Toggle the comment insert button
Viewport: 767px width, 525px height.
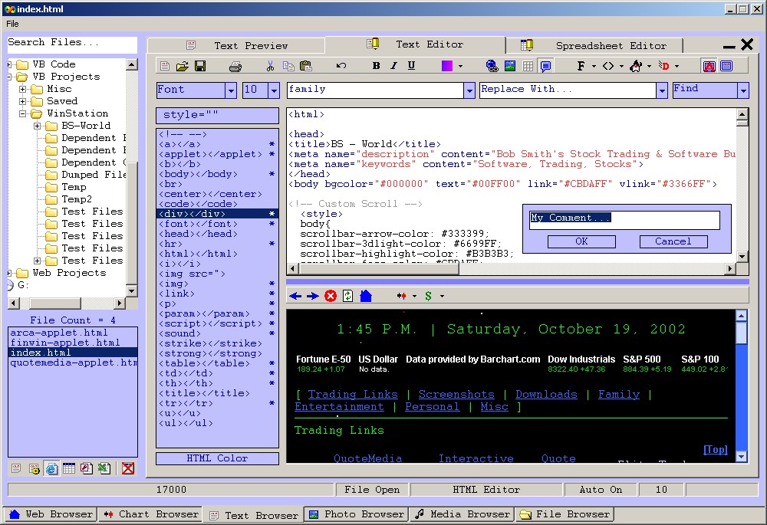click(545, 66)
